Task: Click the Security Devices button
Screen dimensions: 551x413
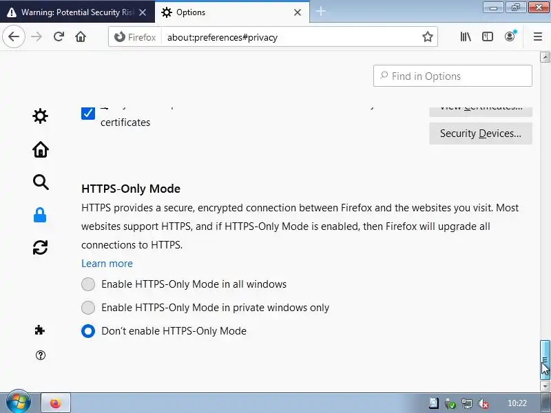Action: [x=480, y=134]
